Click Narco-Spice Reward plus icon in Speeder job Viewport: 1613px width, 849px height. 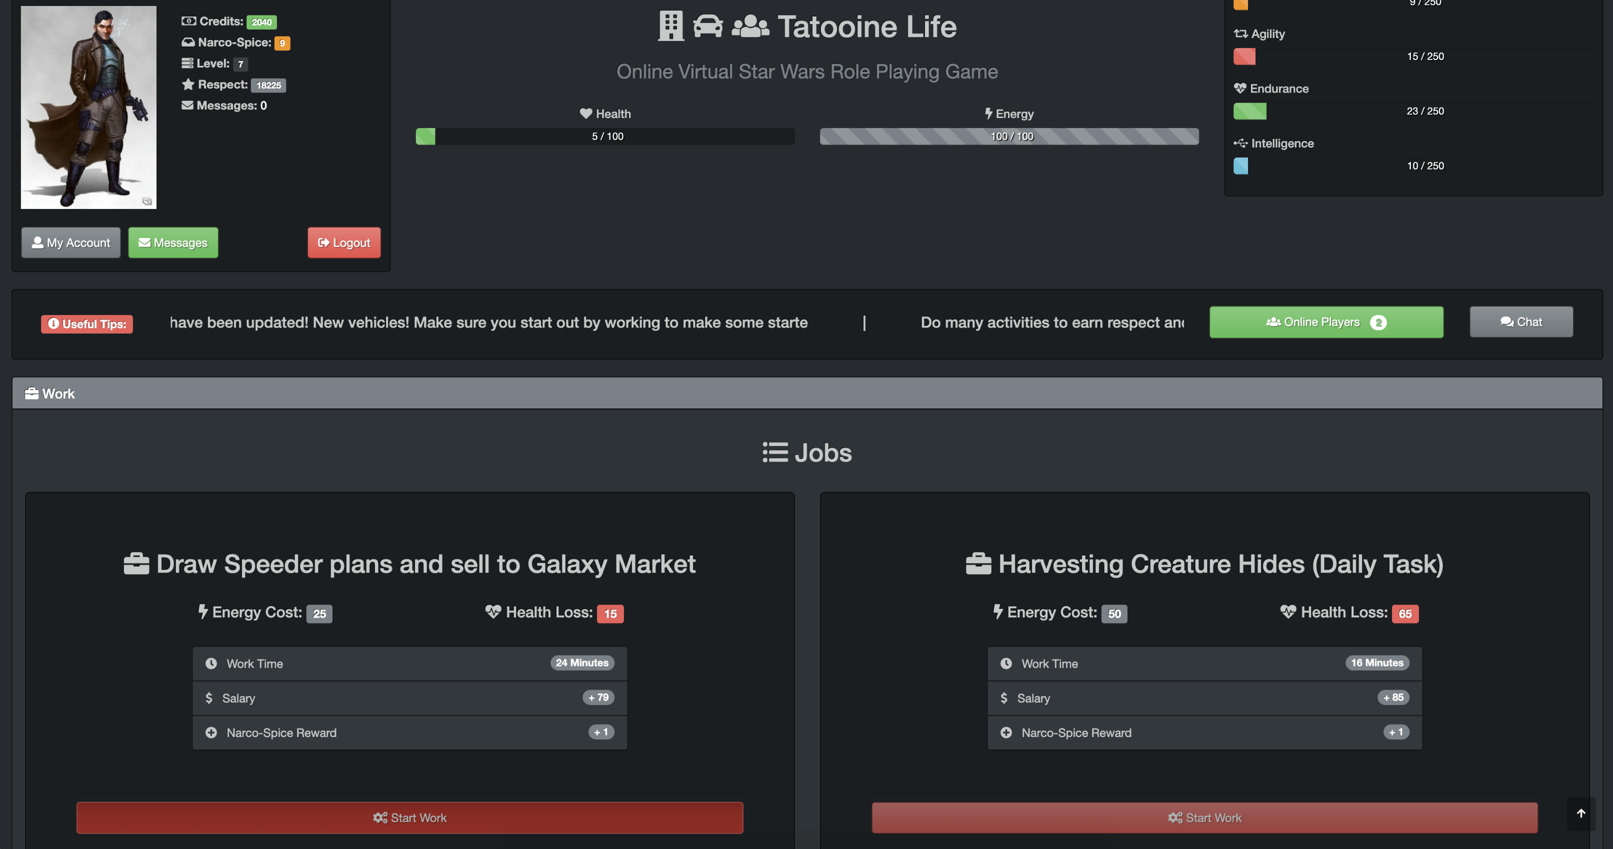point(211,732)
